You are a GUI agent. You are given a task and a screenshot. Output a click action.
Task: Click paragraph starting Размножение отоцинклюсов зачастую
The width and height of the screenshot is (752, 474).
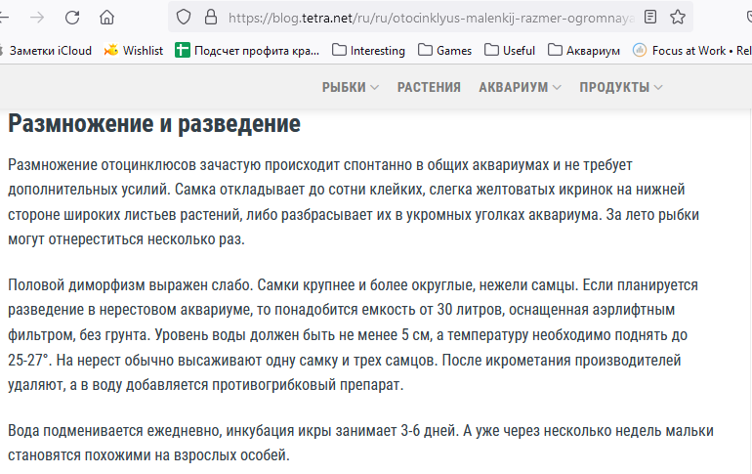tap(354, 202)
